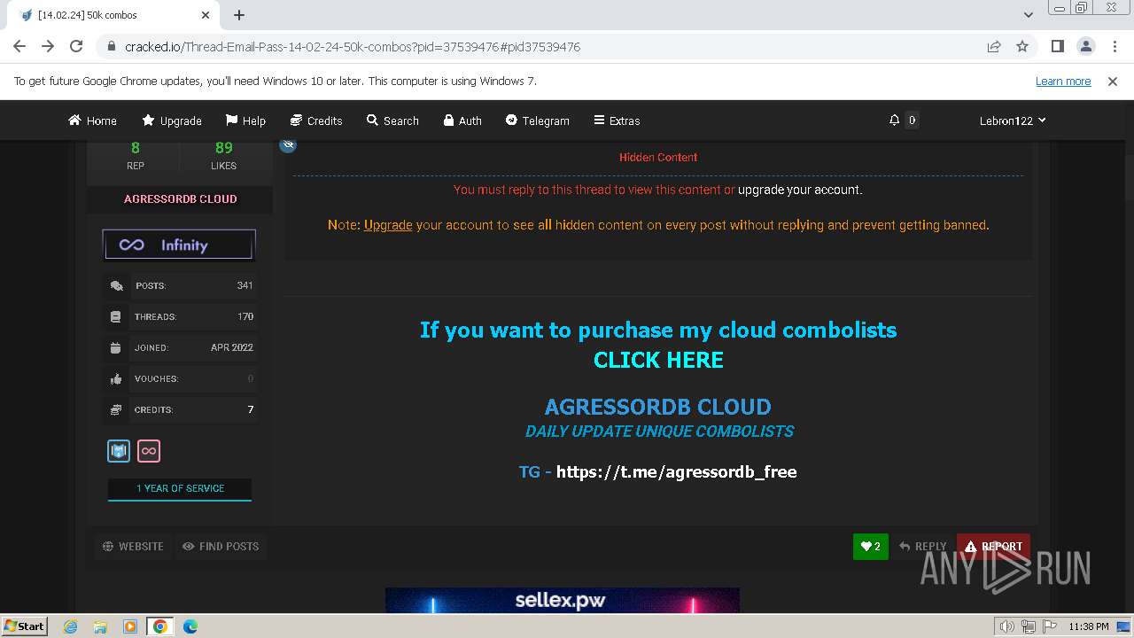1134x638 pixels.
Task: Click the CLICK HERE purchase link
Action: [658, 360]
